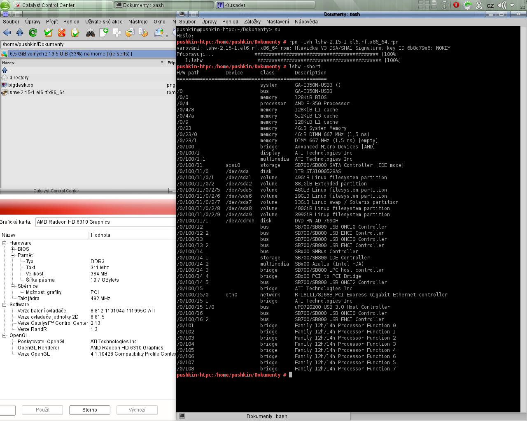Select the .directory file in Krusader
Screen dimensions: 527x421
pyautogui.click(x=88, y=78)
